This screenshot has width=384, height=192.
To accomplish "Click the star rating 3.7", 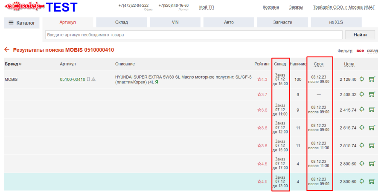I will [262, 95].
